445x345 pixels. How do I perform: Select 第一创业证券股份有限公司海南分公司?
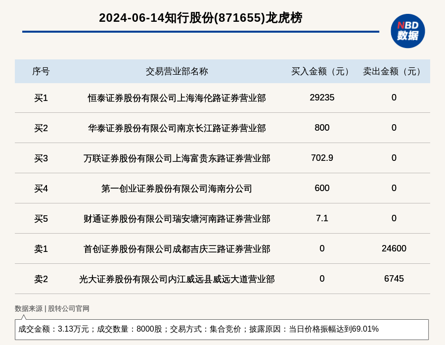(x=177, y=189)
